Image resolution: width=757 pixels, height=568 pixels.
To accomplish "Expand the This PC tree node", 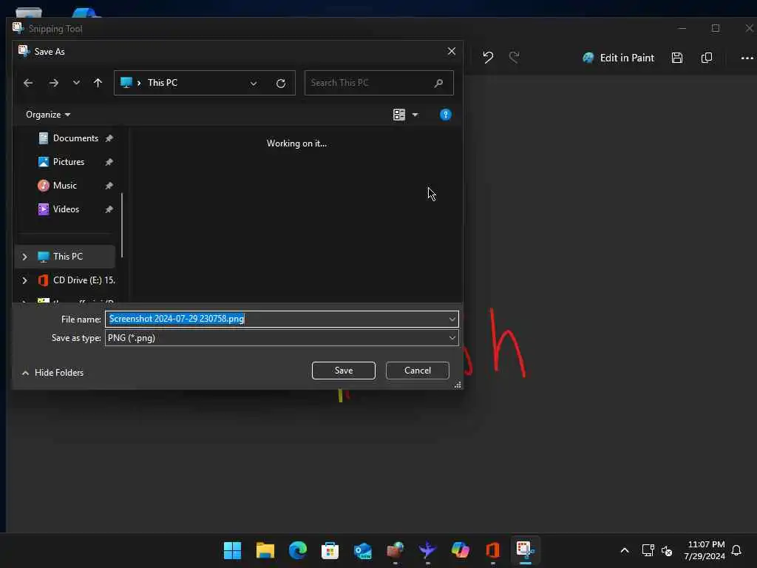I will (x=24, y=257).
